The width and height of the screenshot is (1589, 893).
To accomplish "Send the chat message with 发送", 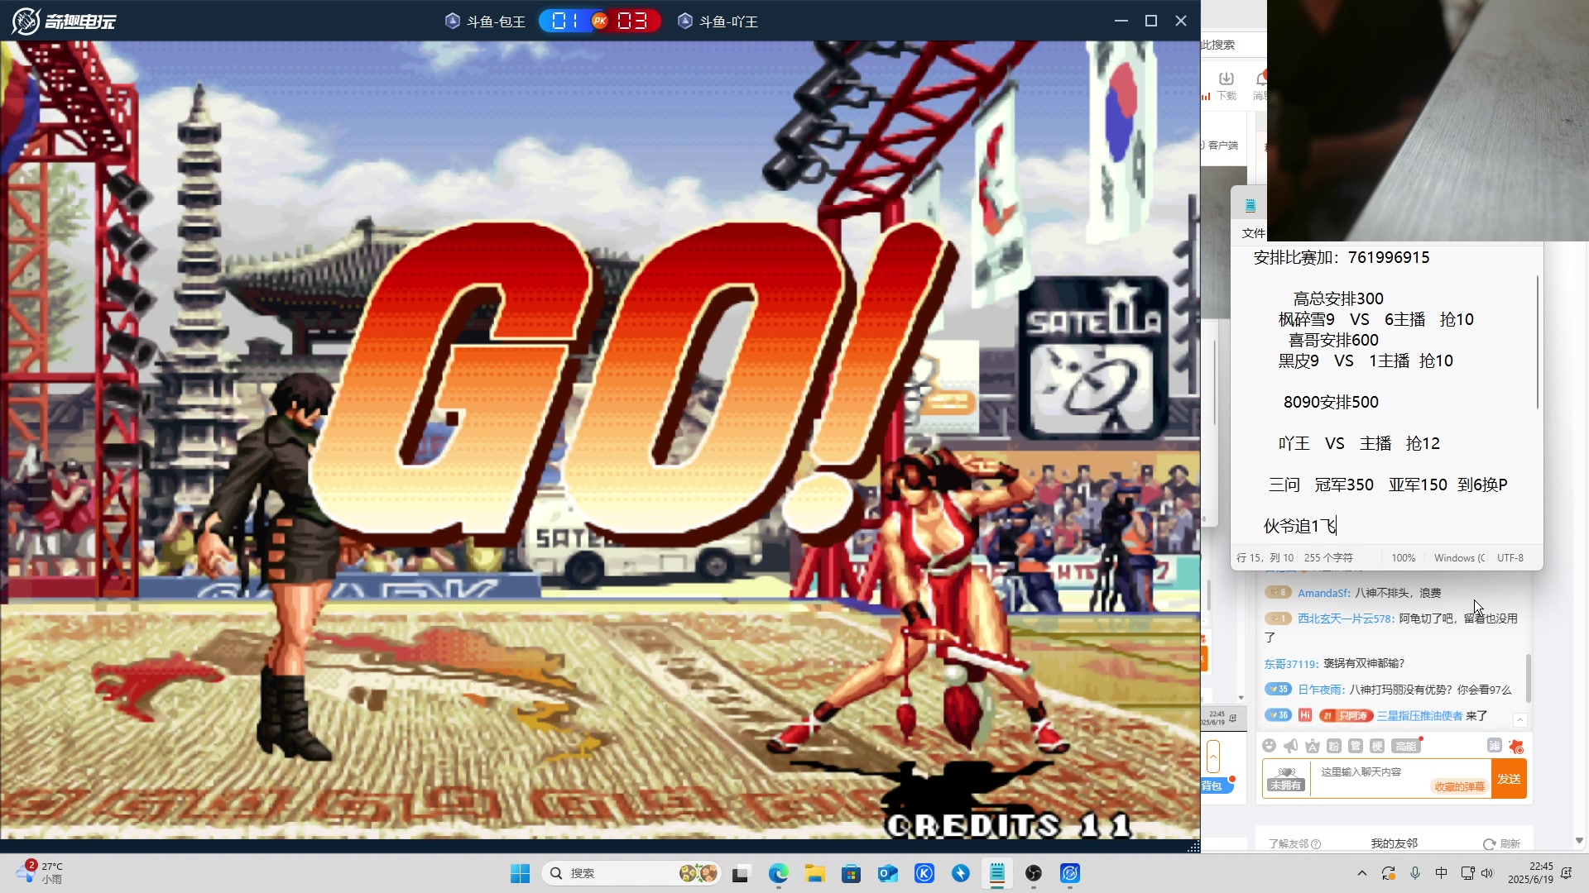I will 1509,779.
